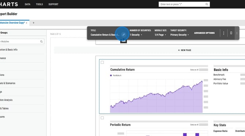This screenshot has height=136, width=245.
Task: Open the SUPPORT menu
Action: click(53, 4)
